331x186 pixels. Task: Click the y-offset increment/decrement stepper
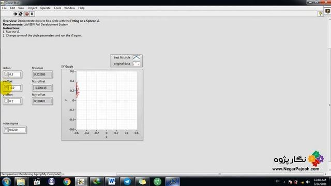[x=6, y=101]
